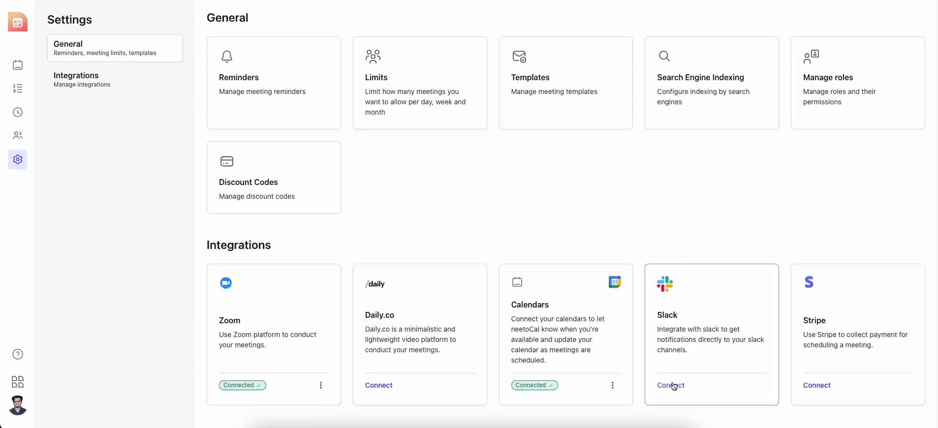The width and height of the screenshot is (938, 428).
Task: Click the user profile avatar
Action: point(18,405)
